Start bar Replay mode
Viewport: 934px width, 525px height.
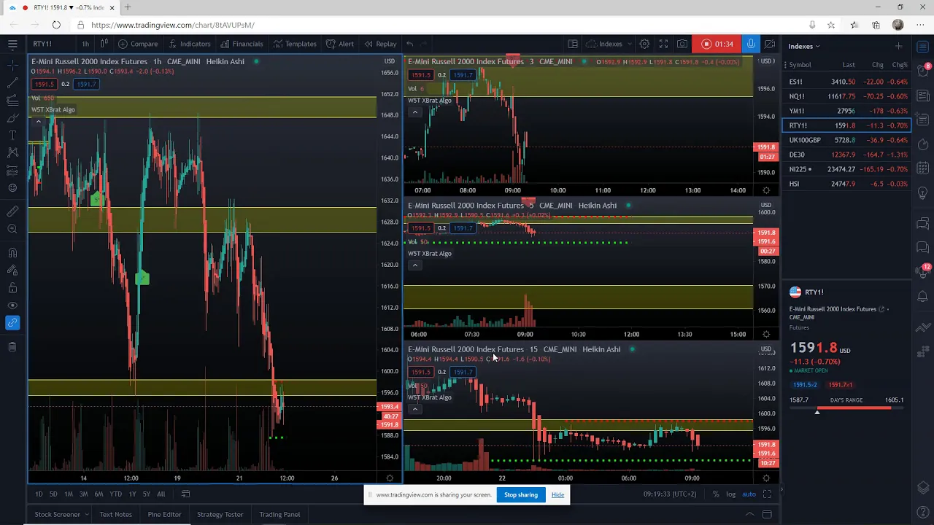(380, 44)
